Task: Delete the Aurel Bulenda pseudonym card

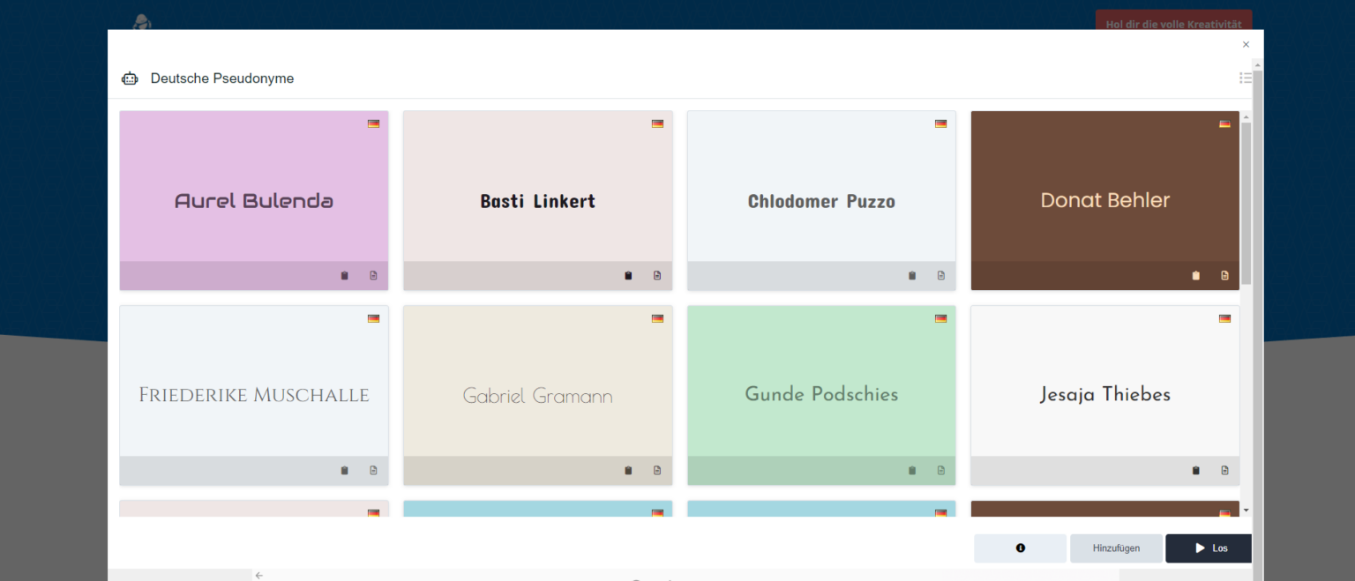Action: (x=344, y=275)
